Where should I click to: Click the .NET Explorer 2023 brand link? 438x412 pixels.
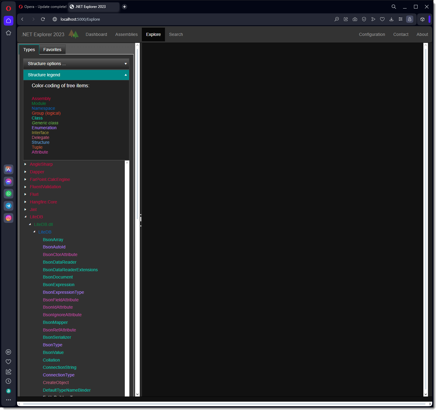click(43, 34)
